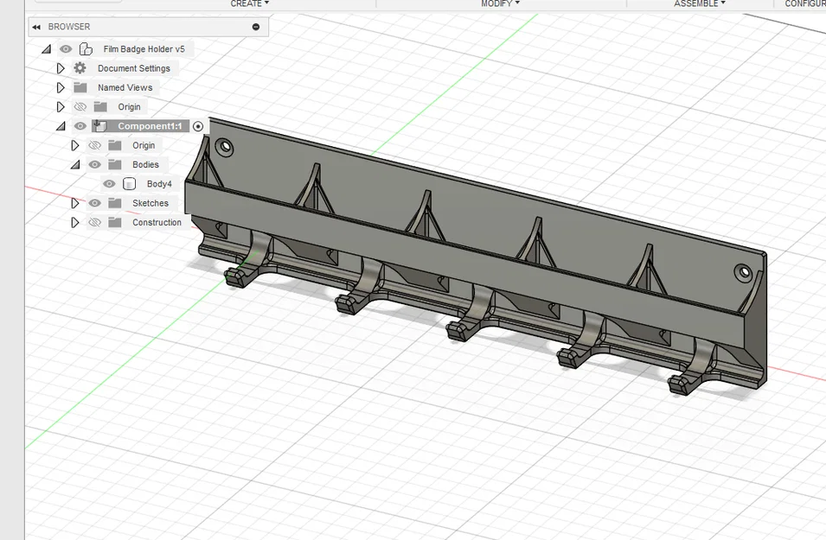Open the CONFIGURE menu
The height and width of the screenshot is (540, 826).
click(x=805, y=3)
